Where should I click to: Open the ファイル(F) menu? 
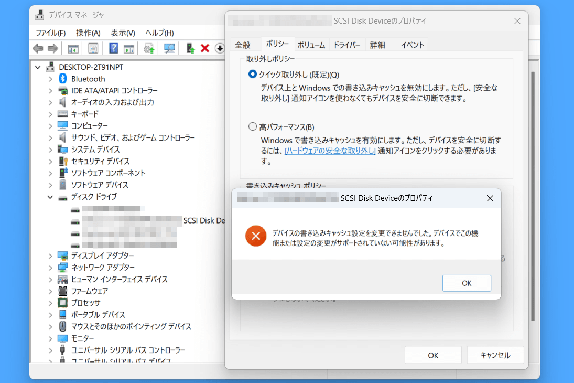pyautogui.click(x=50, y=33)
